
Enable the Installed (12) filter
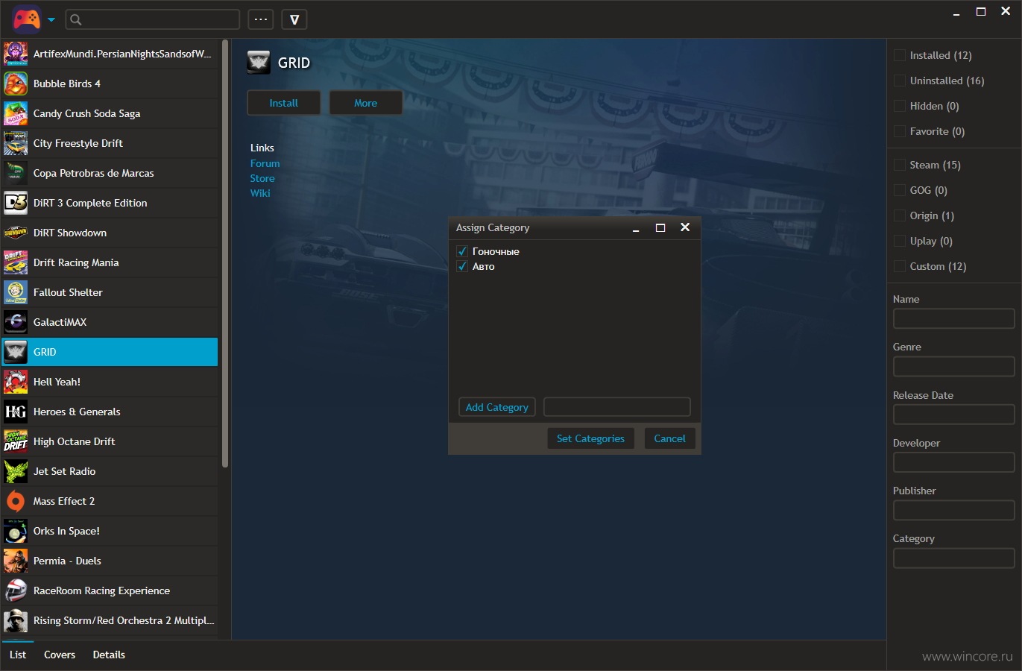[900, 55]
